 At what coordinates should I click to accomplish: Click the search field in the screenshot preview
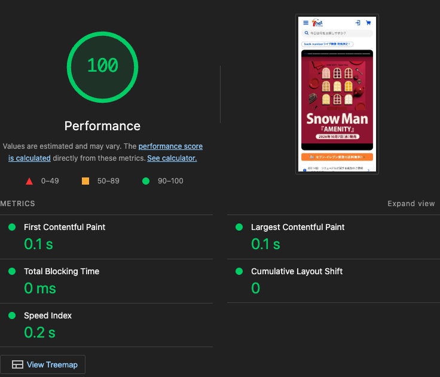pyautogui.click(x=337, y=33)
